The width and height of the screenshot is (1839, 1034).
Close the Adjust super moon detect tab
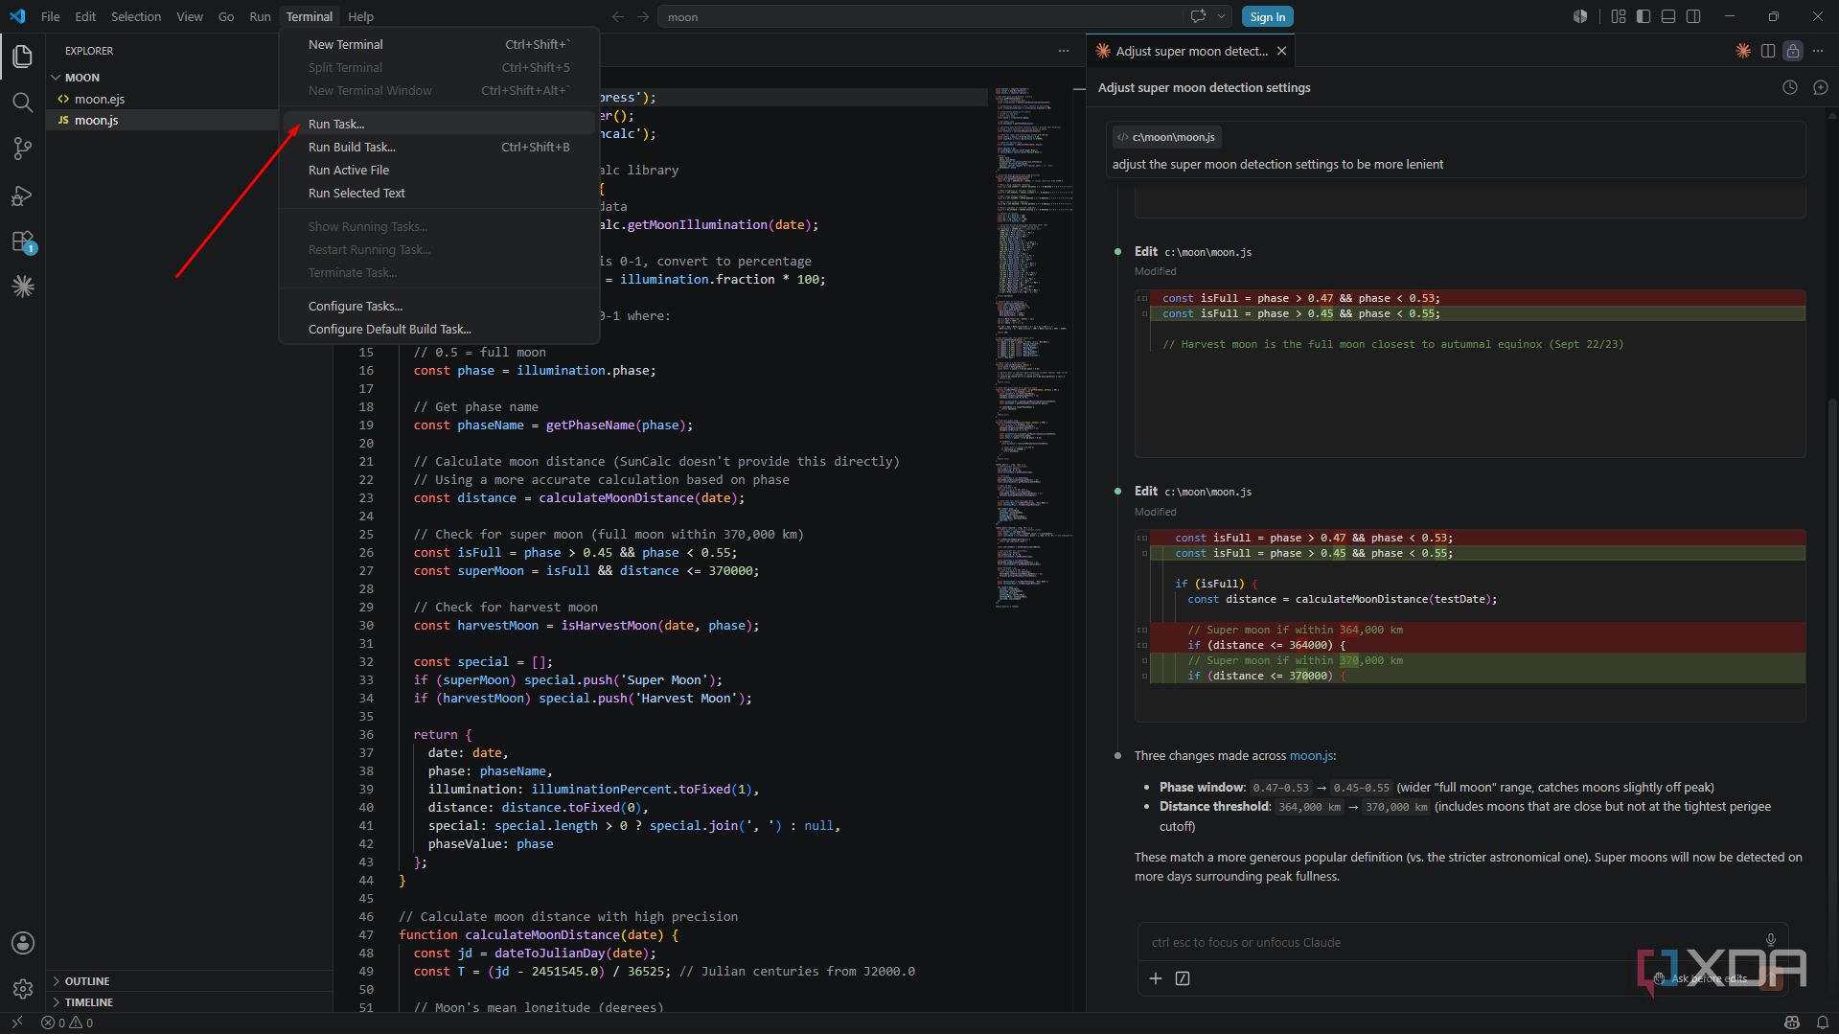1281,51
